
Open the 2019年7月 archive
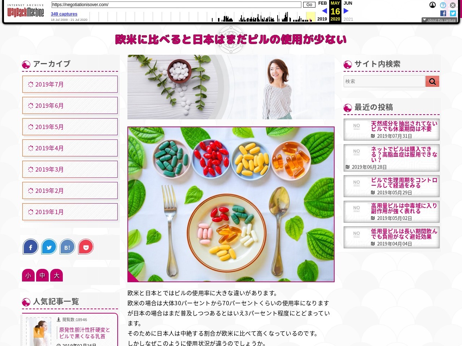[70, 84]
